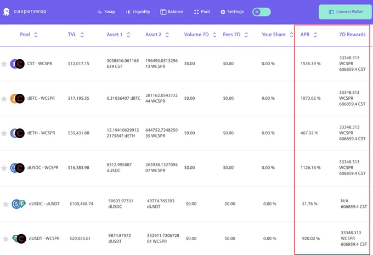Click the TVL value $12,017.15
The height and width of the screenshot is (255, 373).
78,64
